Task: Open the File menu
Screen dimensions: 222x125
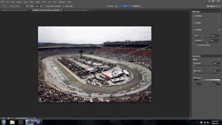Action: point(8,2)
